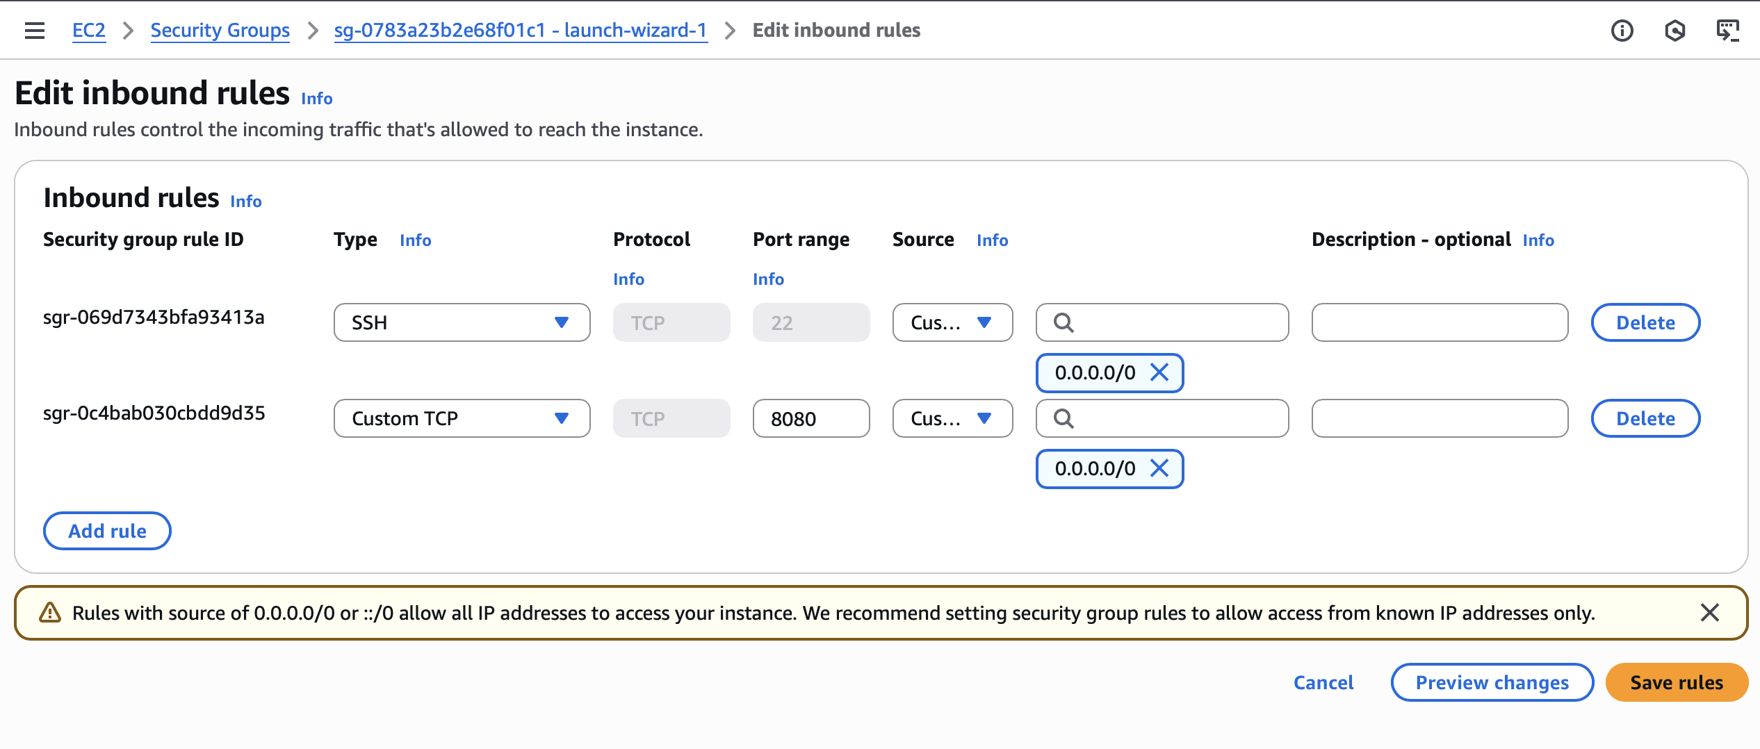Open the CloudShell screen icon in header
Image resolution: width=1760 pixels, height=749 pixels.
1727,31
